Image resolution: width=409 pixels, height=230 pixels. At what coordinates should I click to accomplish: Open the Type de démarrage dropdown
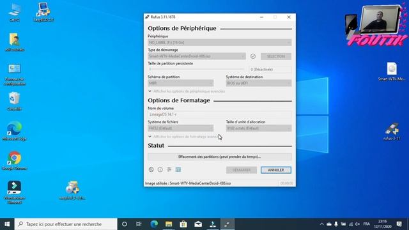click(197, 56)
